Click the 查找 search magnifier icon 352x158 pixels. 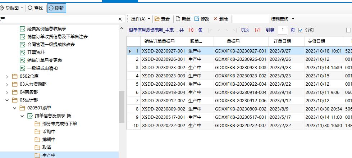click(x=30, y=8)
